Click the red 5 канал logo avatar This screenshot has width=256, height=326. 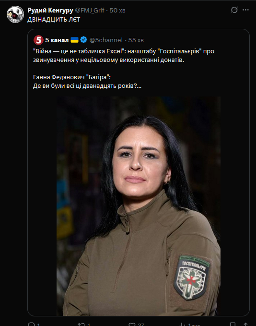38,40
